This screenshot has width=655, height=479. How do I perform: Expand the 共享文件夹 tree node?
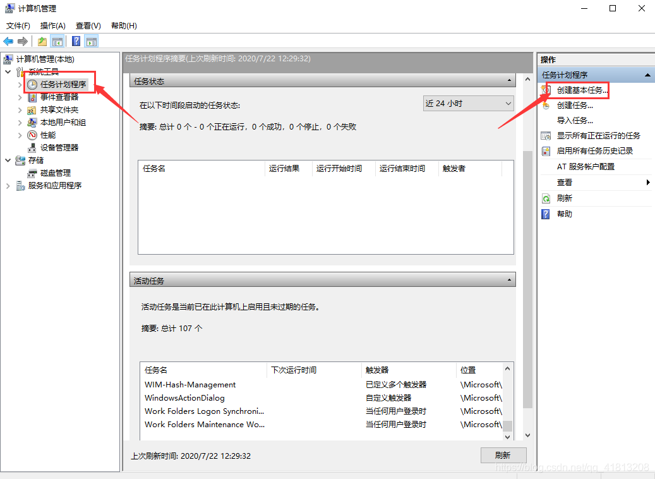click(x=20, y=110)
